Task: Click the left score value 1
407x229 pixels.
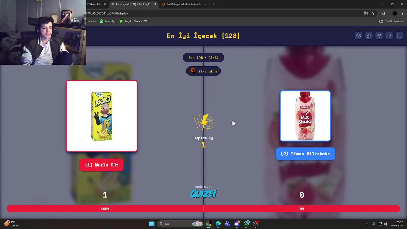Action: (x=105, y=195)
